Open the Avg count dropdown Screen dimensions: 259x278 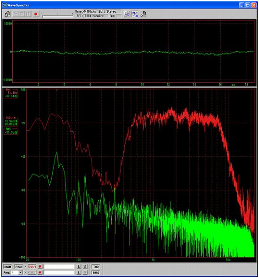click(21, 272)
